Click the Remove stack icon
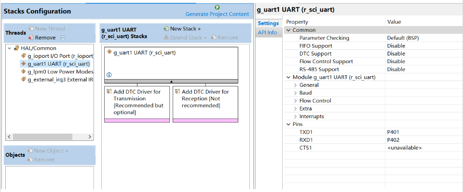Screen dimensions: 463x192 point(214,38)
